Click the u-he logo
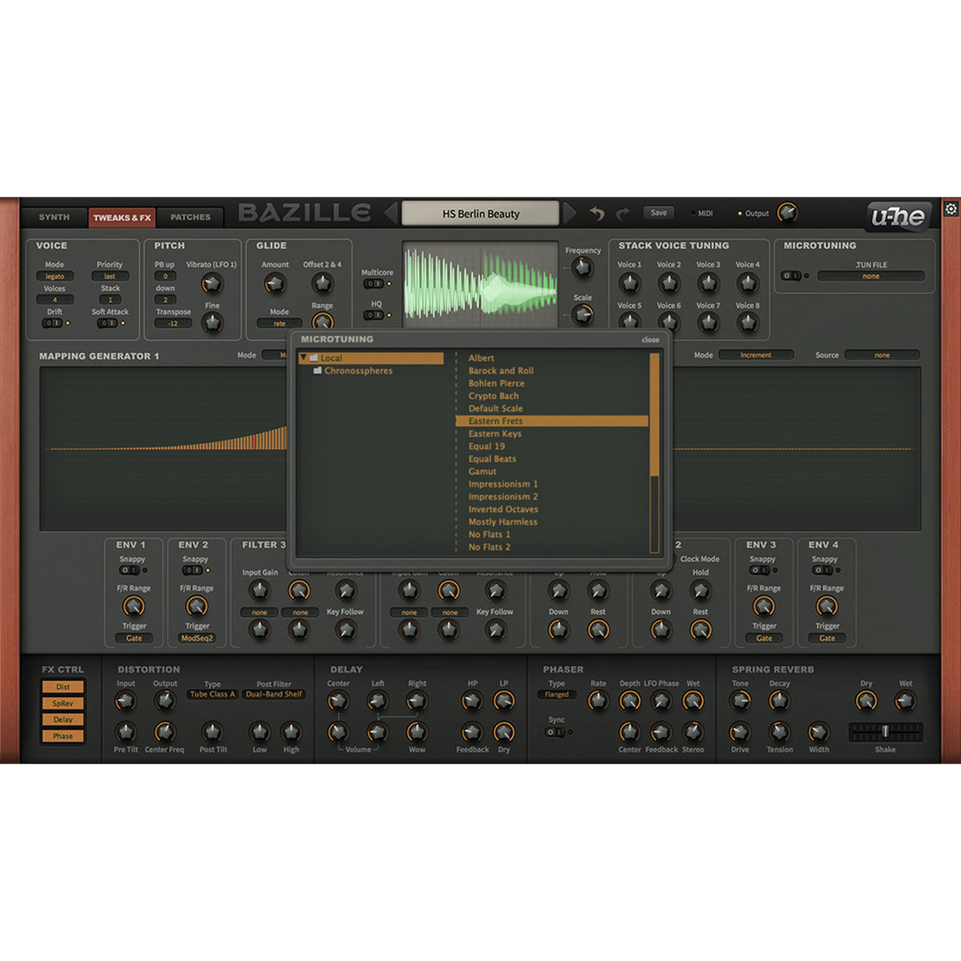 897,216
